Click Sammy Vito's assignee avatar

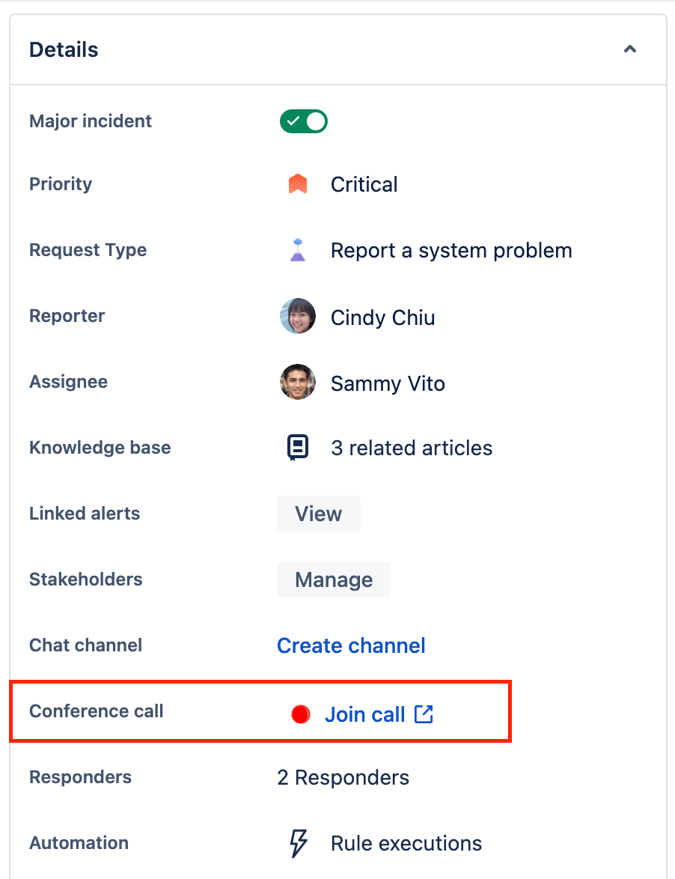[297, 382]
